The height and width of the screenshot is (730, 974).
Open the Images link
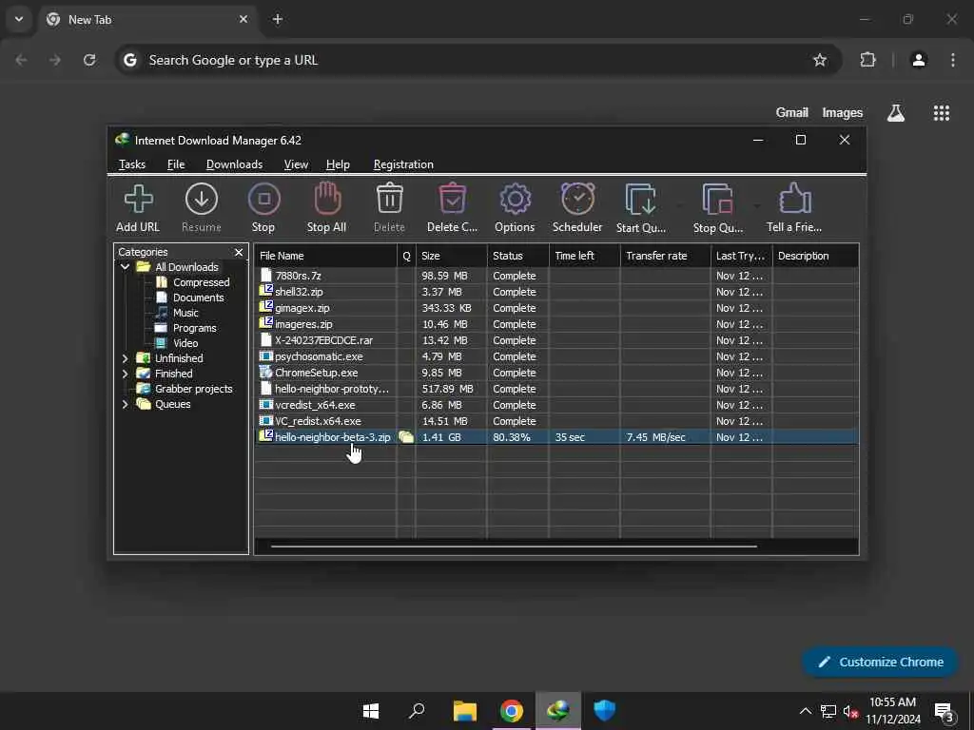point(843,113)
